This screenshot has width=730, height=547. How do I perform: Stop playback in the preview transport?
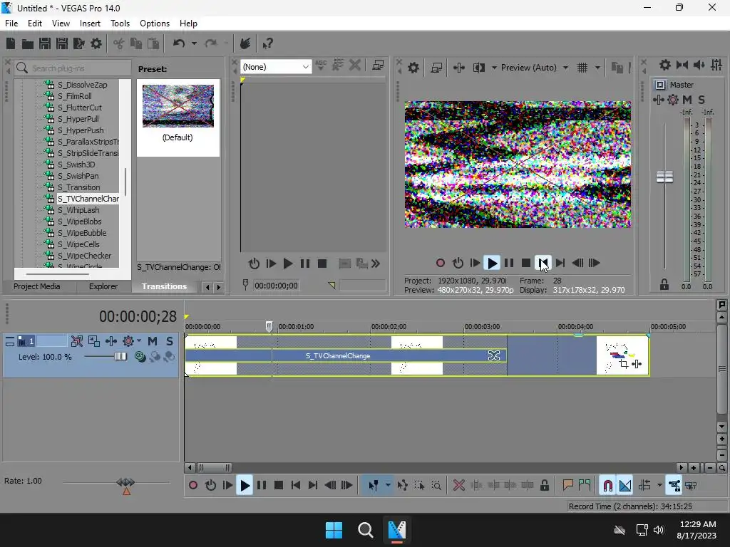point(525,263)
